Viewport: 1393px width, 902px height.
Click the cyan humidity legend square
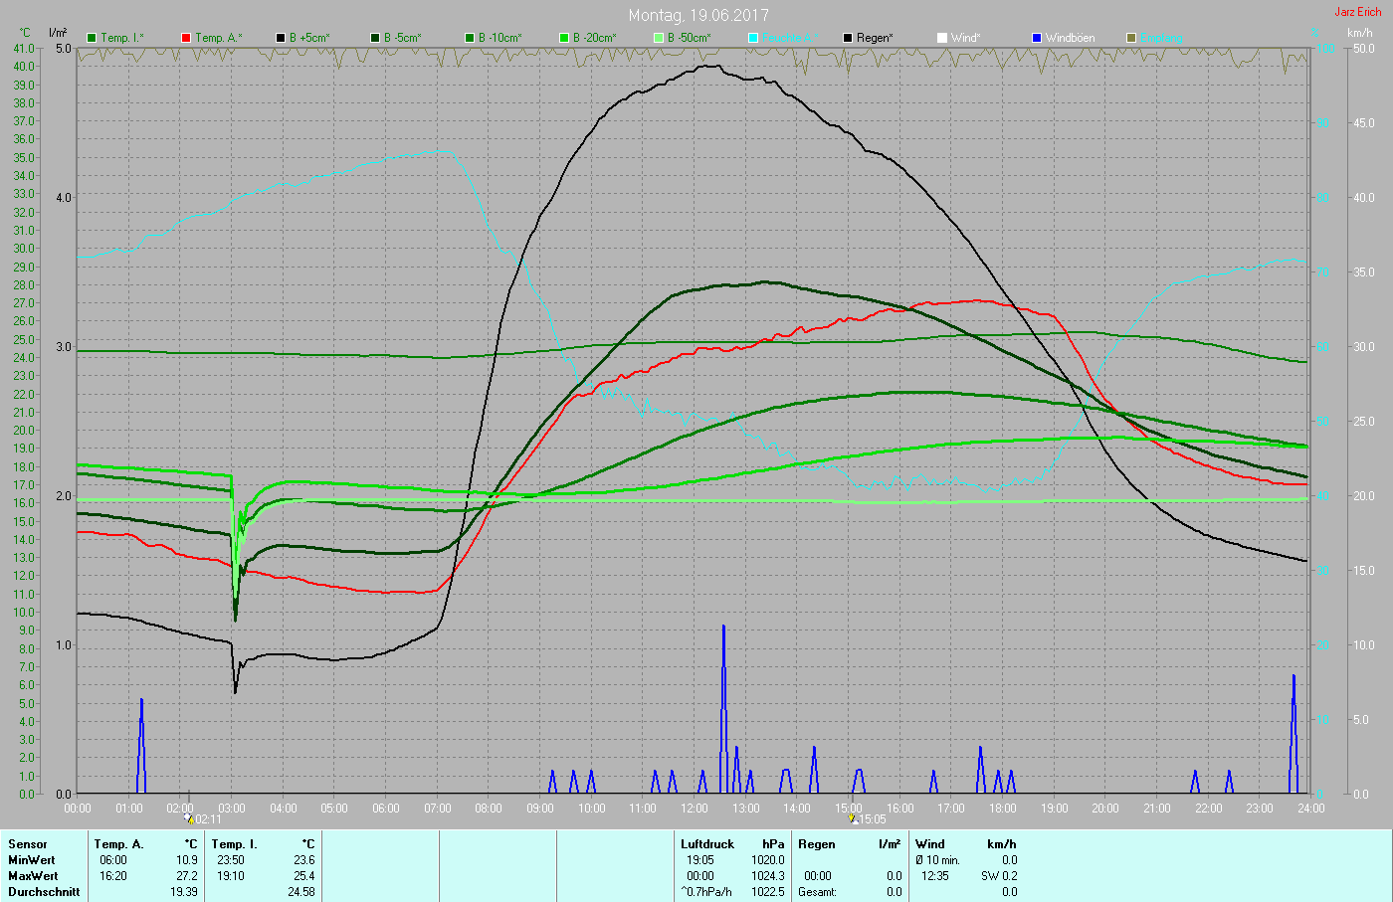[x=753, y=38]
